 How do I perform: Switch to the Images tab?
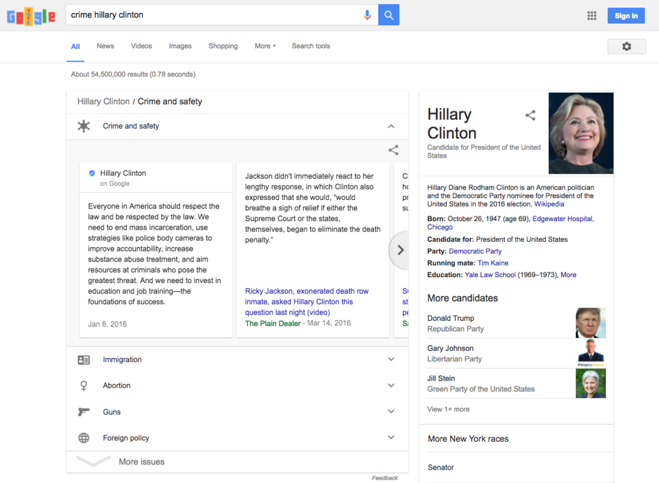pos(180,46)
